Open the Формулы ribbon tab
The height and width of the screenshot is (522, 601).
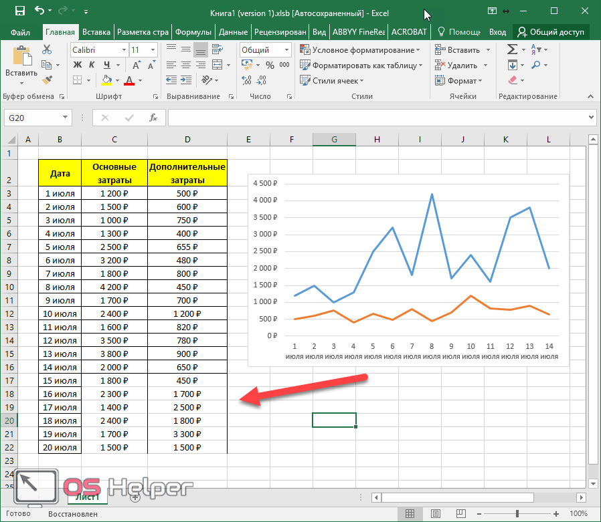[x=193, y=31]
